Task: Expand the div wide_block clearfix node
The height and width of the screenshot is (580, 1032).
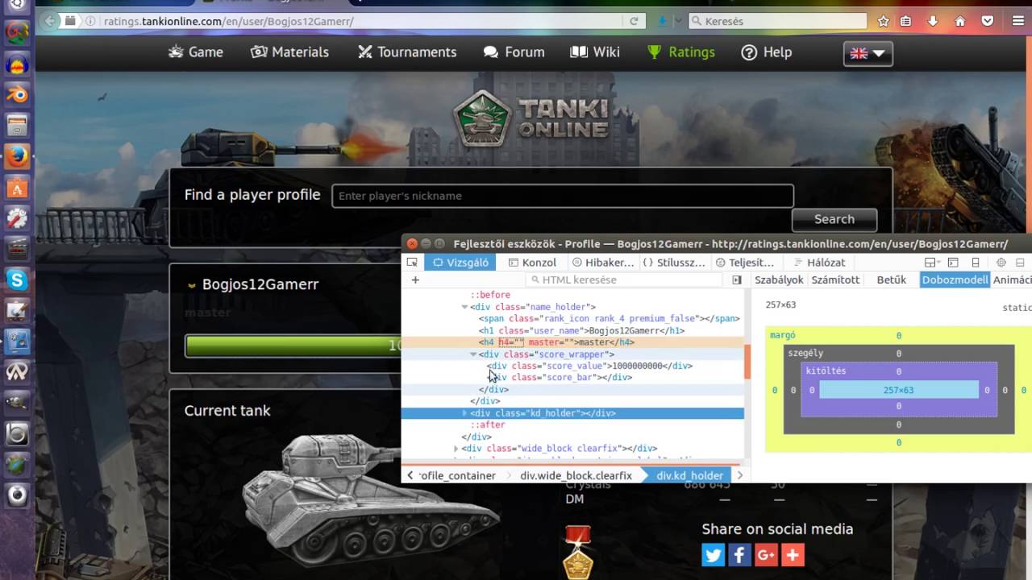Action: pos(456,449)
